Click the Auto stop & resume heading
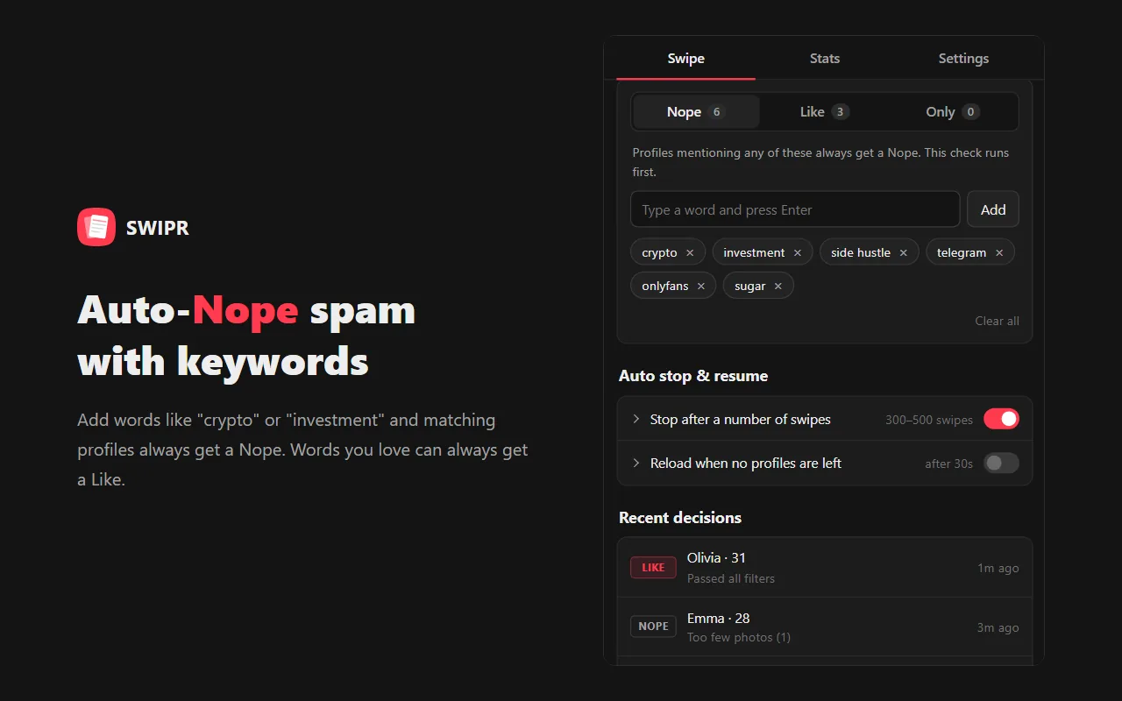Viewport: 1122px width, 701px height. pyautogui.click(x=693, y=376)
